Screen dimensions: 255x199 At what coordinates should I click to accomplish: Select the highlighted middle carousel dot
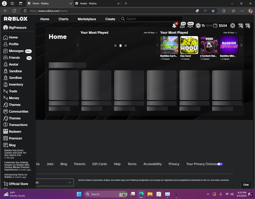120,46
